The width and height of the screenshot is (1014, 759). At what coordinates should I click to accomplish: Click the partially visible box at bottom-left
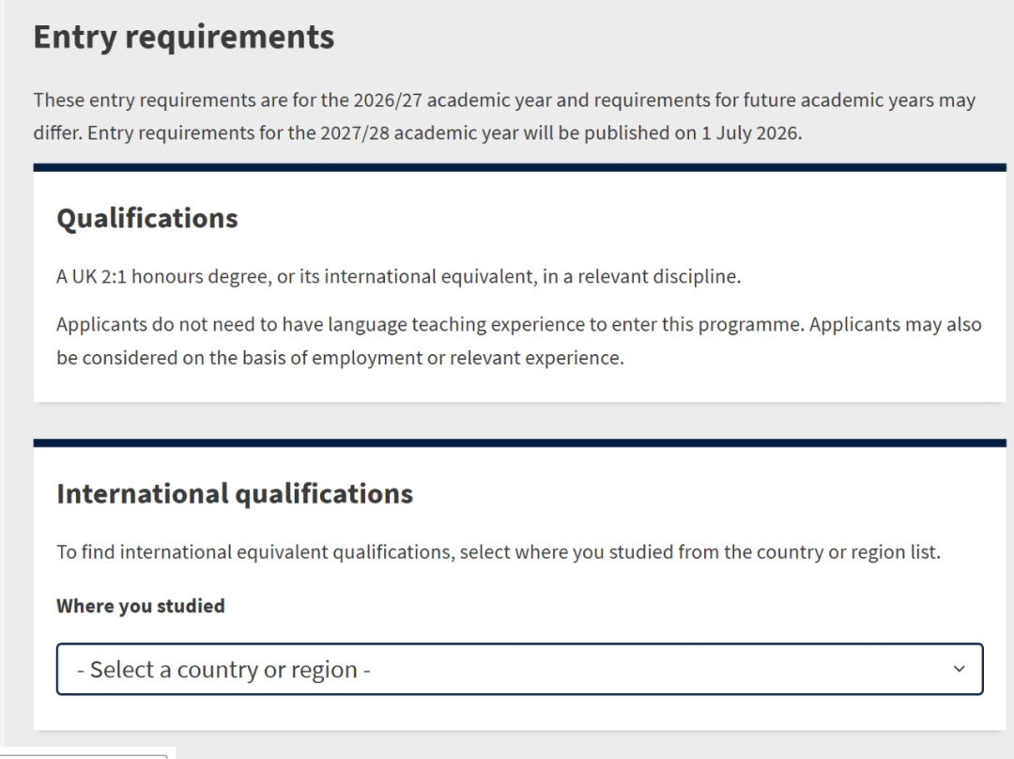(x=84, y=753)
